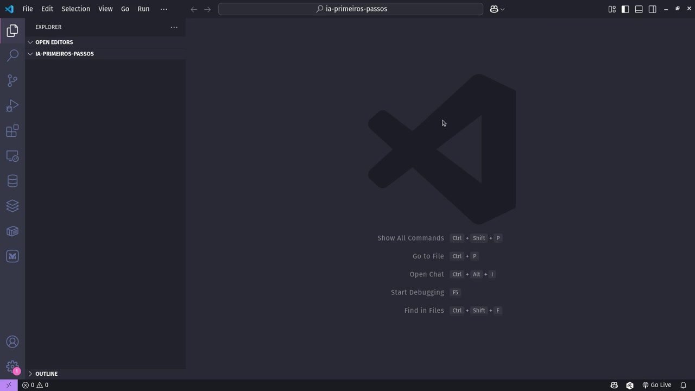Screen dimensions: 695x391
Task: Click the remote window indicator in status bar
Action: click(9, 385)
